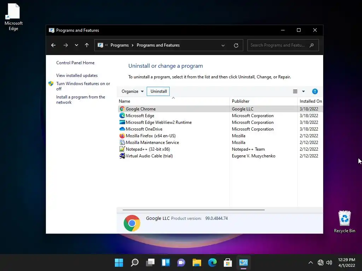
Task: Click the Programs breadcrumb
Action: [119, 45]
